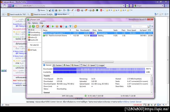This screenshot has height=112, width=170.
Task: Click orange Pause torrent icon
Action: coord(57,26)
